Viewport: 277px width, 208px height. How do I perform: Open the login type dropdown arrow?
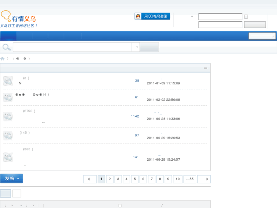click(x=192, y=16)
